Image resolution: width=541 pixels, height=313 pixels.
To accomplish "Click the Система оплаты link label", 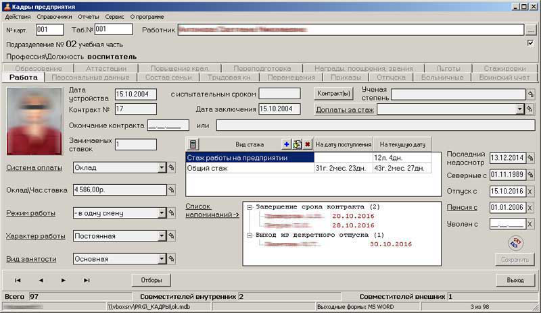I will (34, 168).
